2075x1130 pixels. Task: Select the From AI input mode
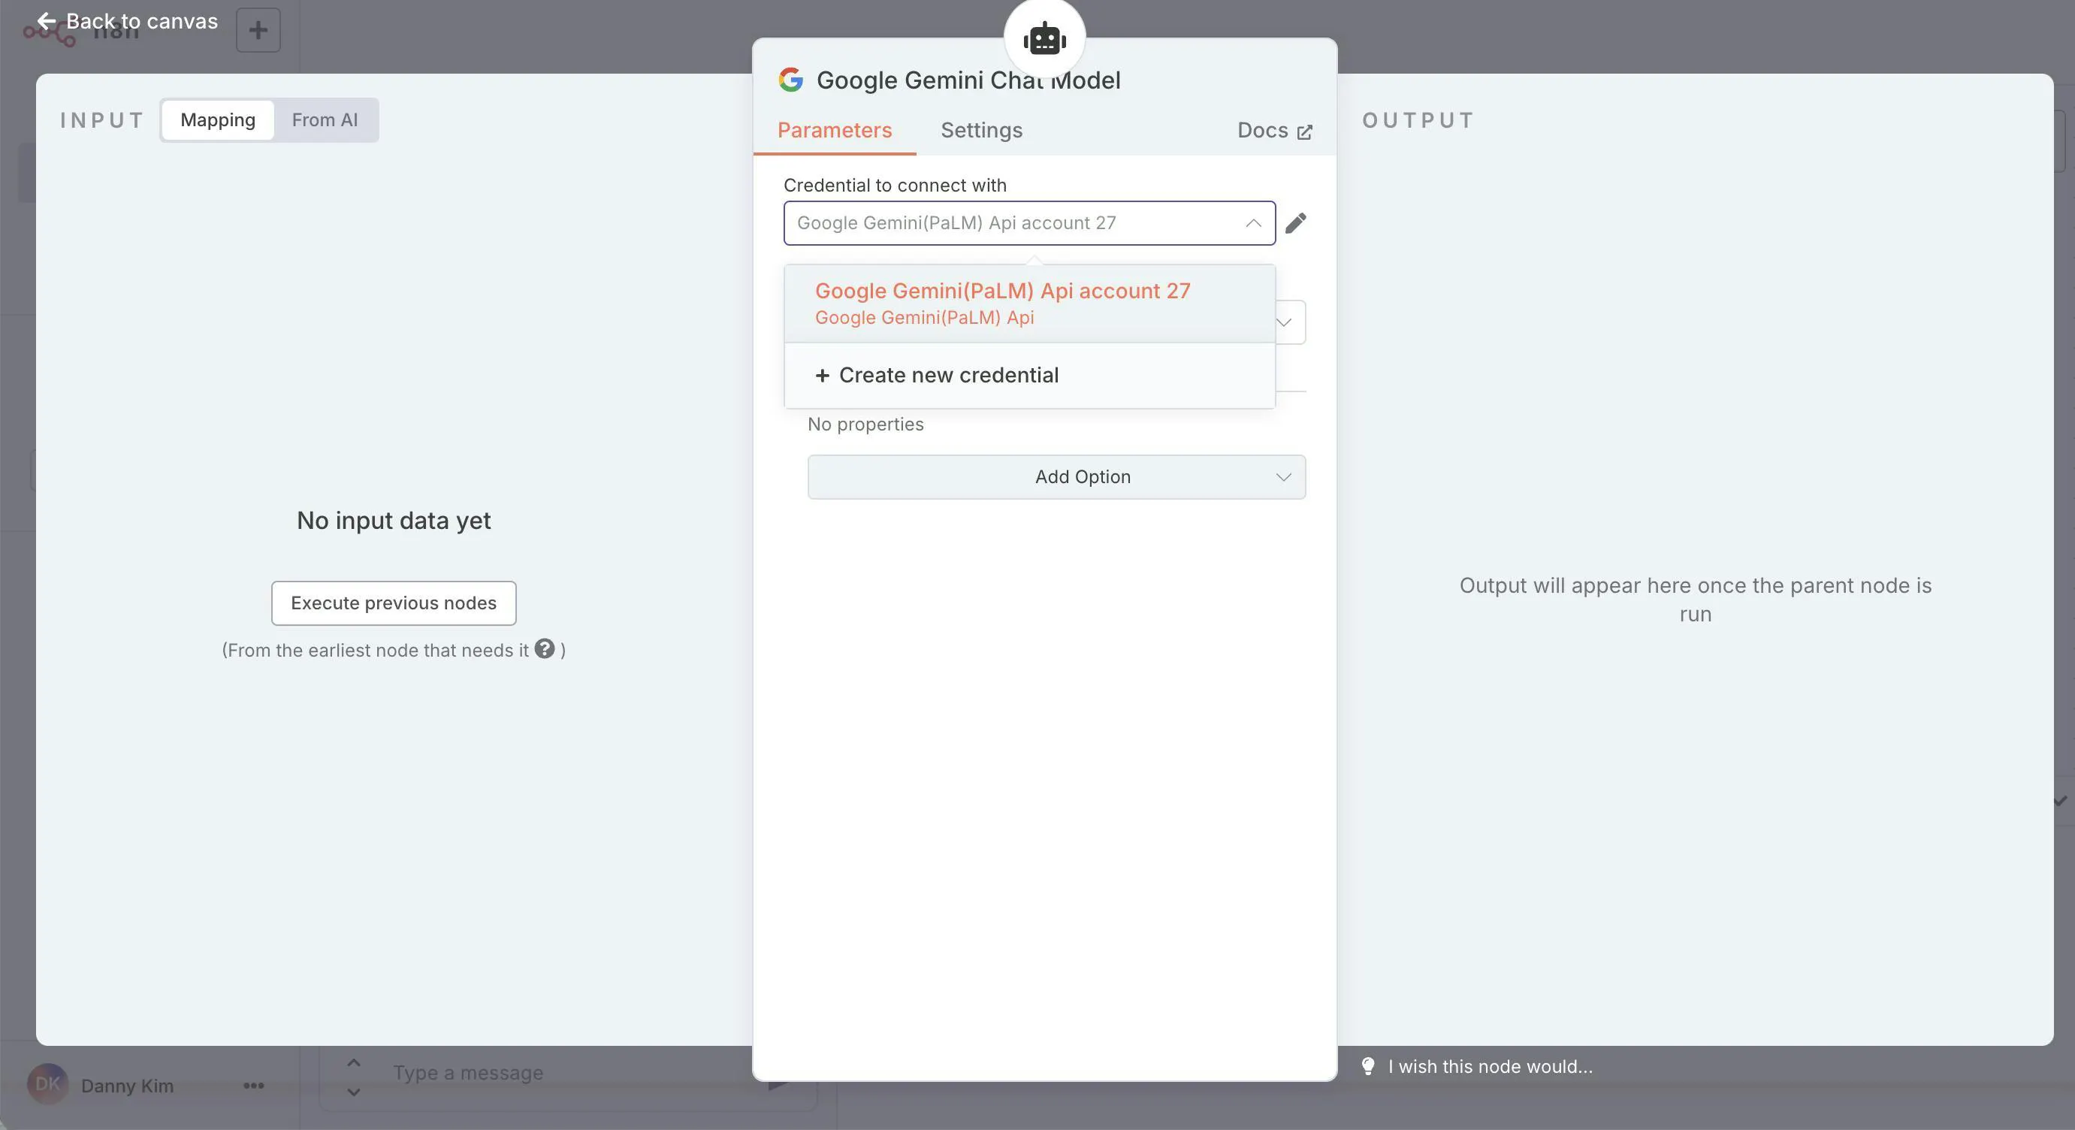[325, 120]
